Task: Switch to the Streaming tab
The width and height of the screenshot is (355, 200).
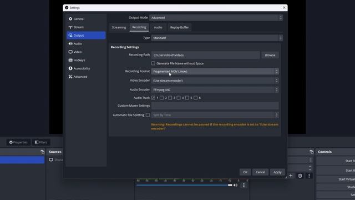Action: (x=119, y=27)
